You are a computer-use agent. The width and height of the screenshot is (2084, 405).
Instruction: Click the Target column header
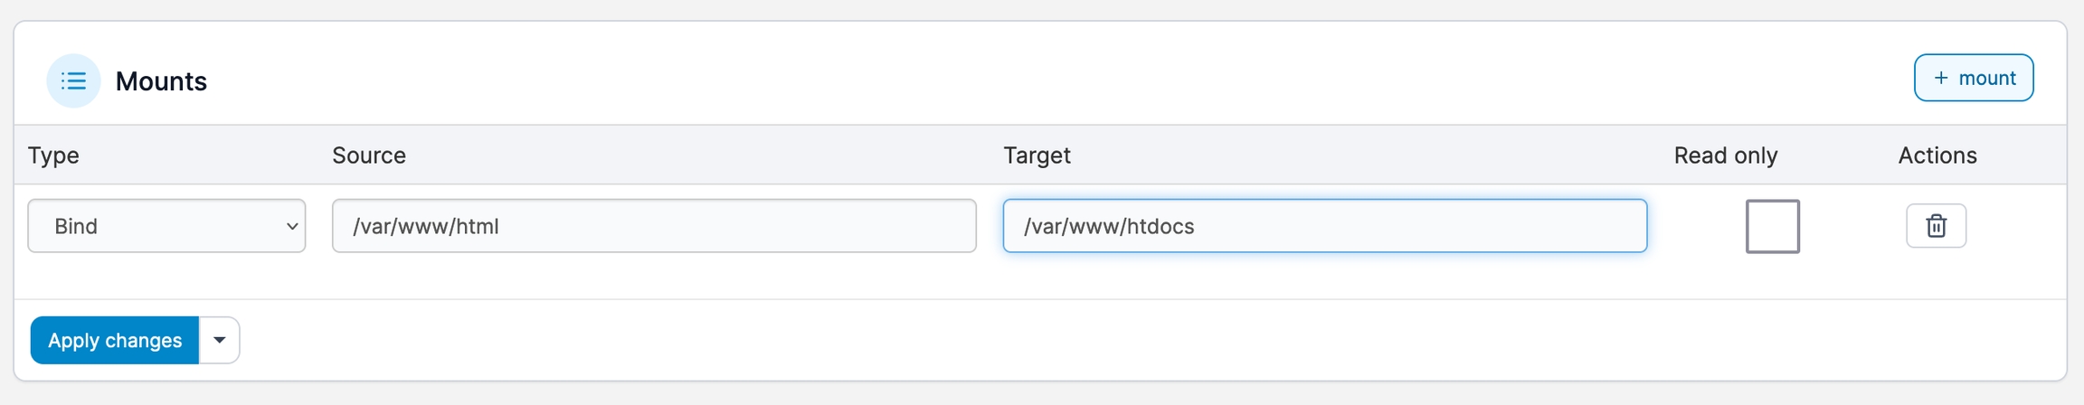(x=1037, y=155)
